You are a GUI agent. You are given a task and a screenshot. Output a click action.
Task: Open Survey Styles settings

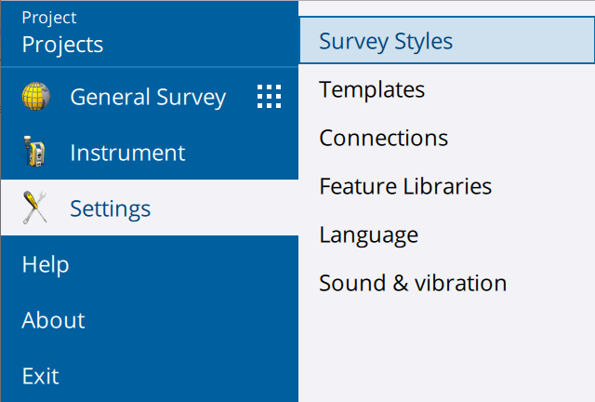point(386,41)
